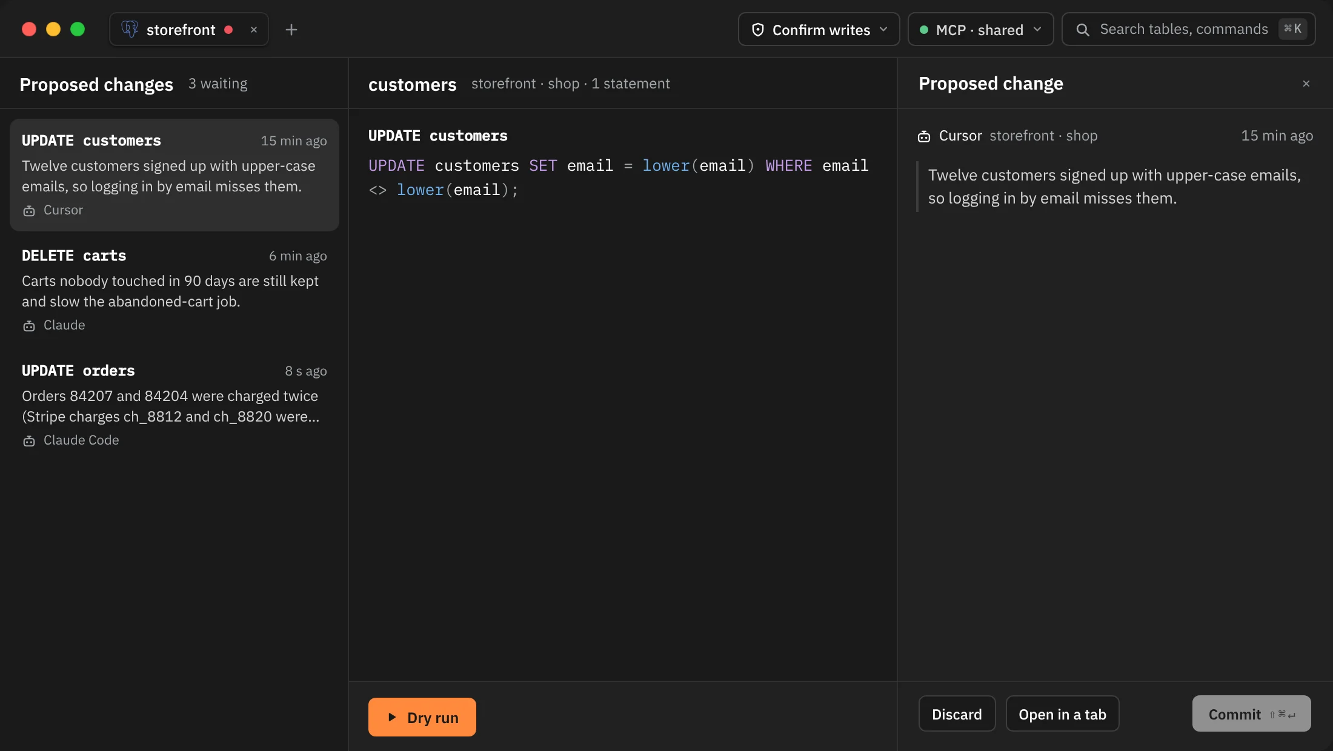Open a new tab with plus icon

coord(291,30)
